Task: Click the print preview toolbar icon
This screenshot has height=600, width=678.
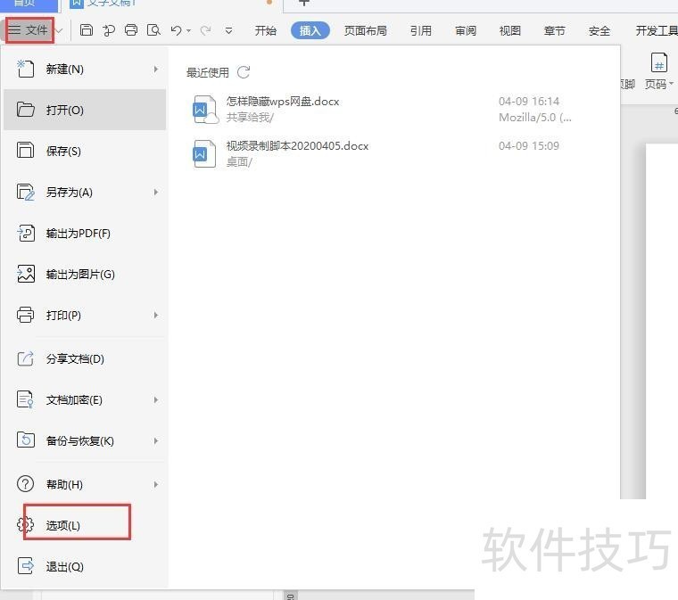Action: click(x=153, y=30)
